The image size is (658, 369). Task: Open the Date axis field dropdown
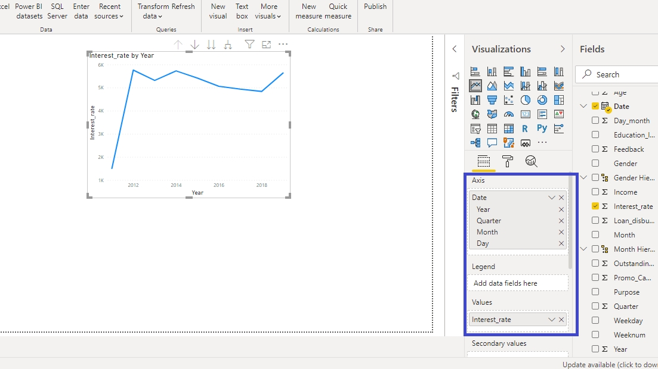click(x=551, y=198)
